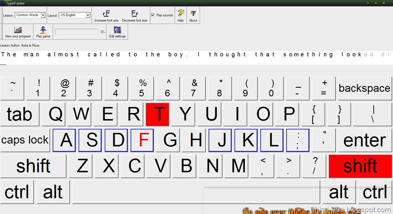Launch Play game
This screenshot has width=393, height=214.
pyautogui.click(x=43, y=32)
